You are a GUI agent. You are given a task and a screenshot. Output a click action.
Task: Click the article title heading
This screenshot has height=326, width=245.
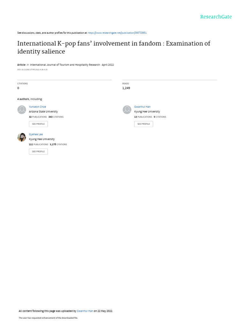(x=114, y=47)
